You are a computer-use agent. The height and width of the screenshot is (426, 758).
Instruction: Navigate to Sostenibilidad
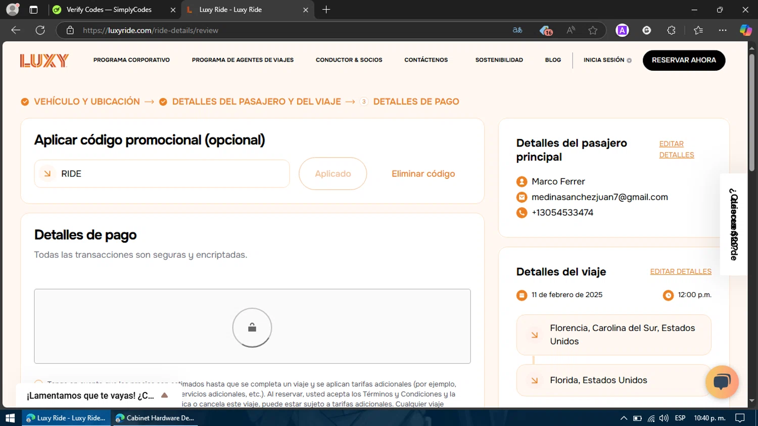click(x=499, y=60)
